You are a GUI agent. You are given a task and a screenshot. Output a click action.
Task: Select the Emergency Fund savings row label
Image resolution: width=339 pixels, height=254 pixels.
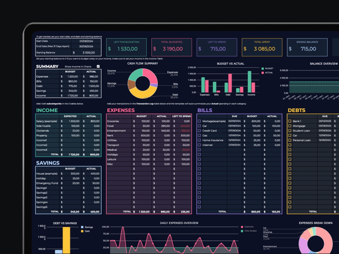click(x=47, y=183)
